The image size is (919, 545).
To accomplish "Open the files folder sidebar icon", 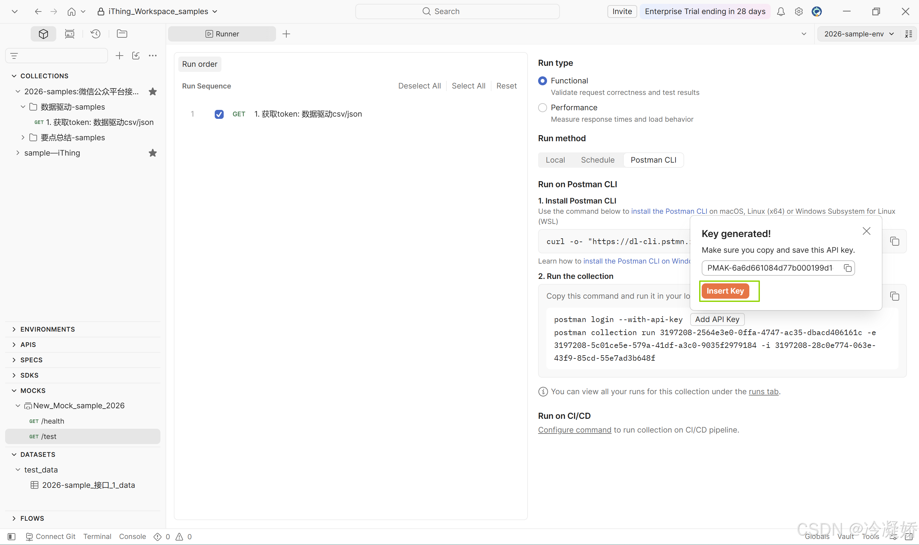I will [122, 34].
